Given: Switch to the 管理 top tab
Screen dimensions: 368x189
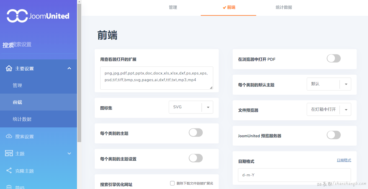Looking at the screenshot, I should [x=173, y=7].
